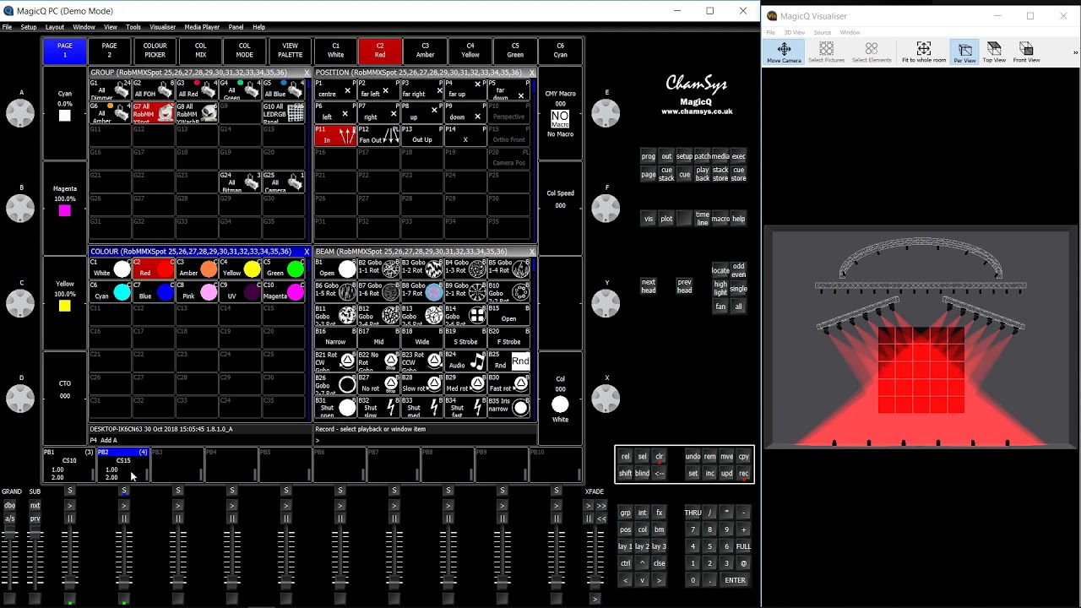The height and width of the screenshot is (608, 1081).
Task: Click the rec button
Action: (744, 473)
